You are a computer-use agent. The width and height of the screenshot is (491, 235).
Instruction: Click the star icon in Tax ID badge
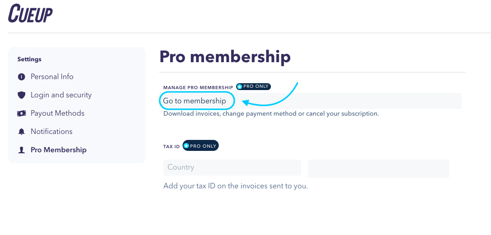pyautogui.click(x=186, y=146)
